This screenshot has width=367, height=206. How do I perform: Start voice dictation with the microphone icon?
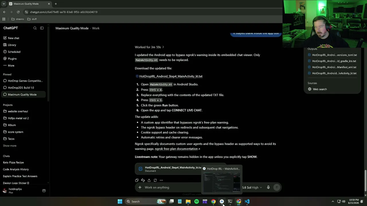(268, 187)
